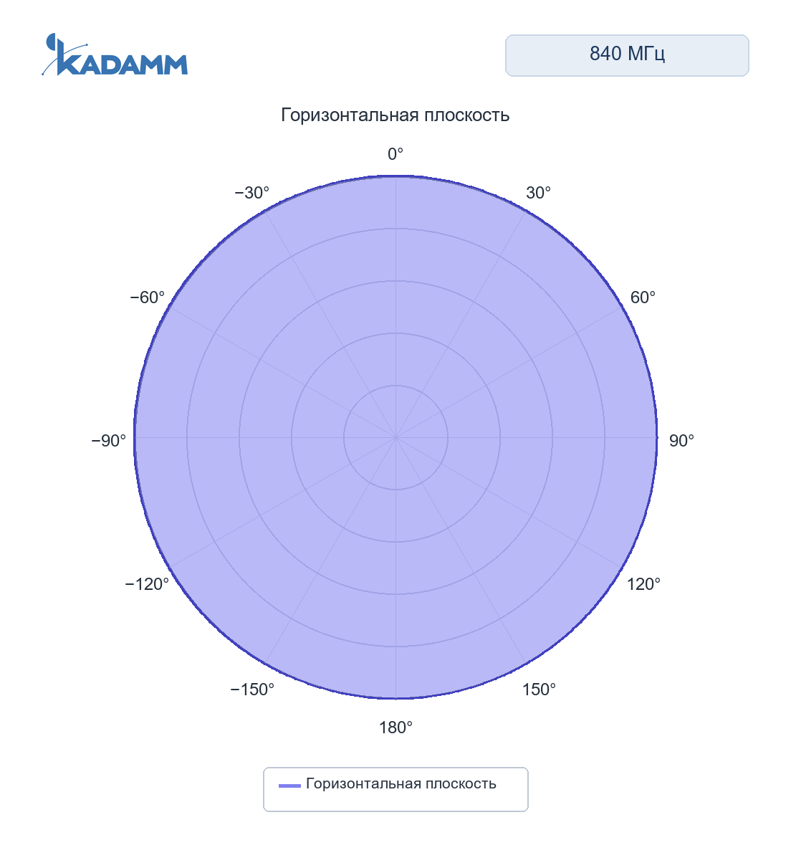This screenshot has width=791, height=868.
Task: Click the 840 МГц frequency box
Action: (627, 55)
